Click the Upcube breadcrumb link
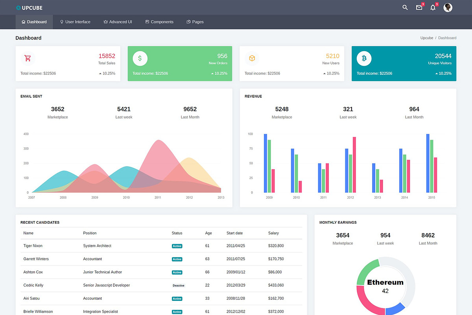Viewport: 472px width, 315px height. pyautogui.click(x=427, y=38)
